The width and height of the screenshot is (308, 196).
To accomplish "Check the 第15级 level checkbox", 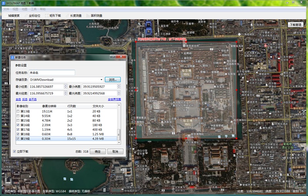I will click(18, 120).
